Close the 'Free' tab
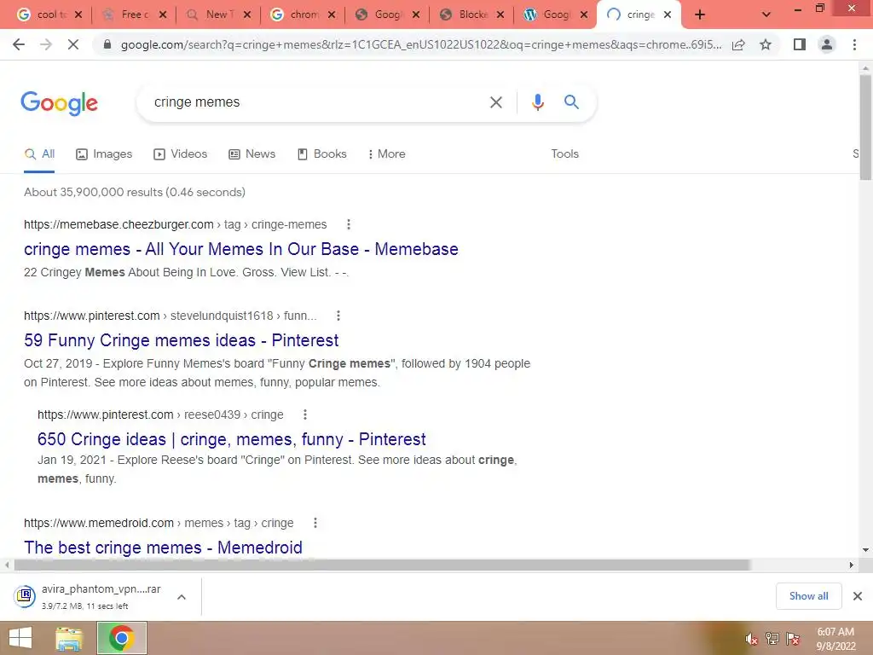The width and height of the screenshot is (873, 655). coord(163,15)
